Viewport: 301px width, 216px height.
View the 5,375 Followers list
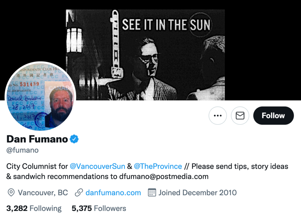(99, 208)
